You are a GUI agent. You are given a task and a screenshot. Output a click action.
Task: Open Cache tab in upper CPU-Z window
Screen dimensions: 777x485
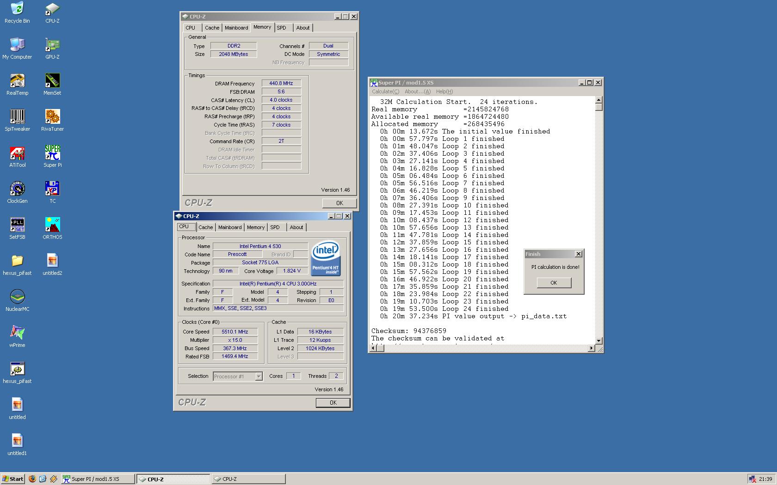(x=212, y=28)
